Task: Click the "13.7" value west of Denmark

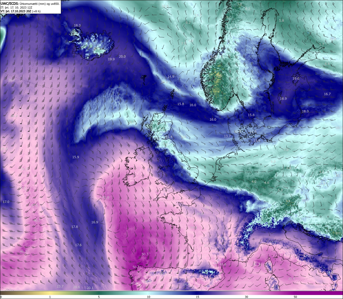Action: click(x=227, y=136)
